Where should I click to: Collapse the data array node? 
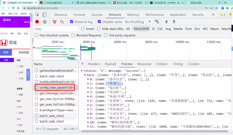[85, 75]
